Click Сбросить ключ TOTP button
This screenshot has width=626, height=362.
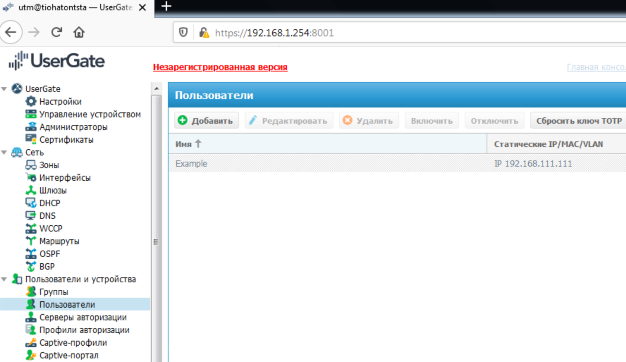(x=579, y=121)
